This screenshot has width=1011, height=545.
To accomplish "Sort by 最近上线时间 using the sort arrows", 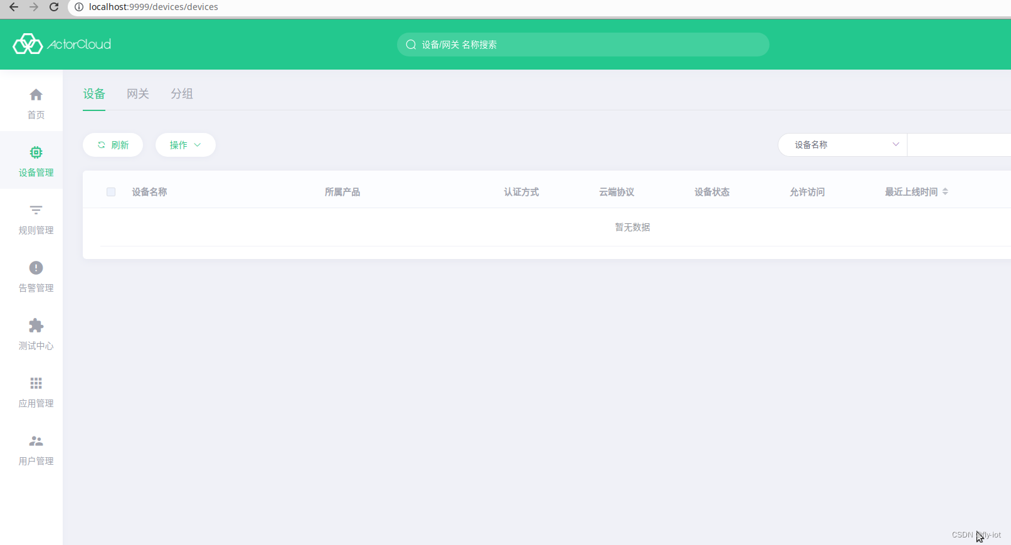I will pyautogui.click(x=945, y=192).
